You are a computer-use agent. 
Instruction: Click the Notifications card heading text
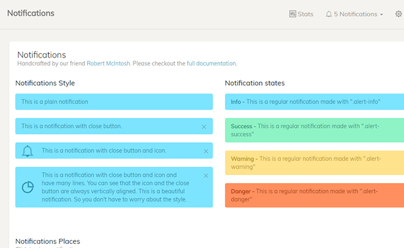pos(42,54)
